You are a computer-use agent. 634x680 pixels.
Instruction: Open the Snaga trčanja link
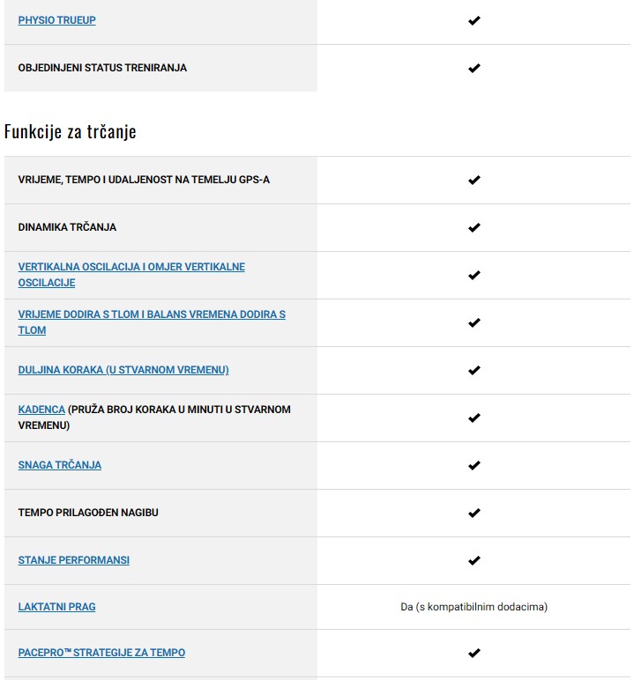point(60,465)
